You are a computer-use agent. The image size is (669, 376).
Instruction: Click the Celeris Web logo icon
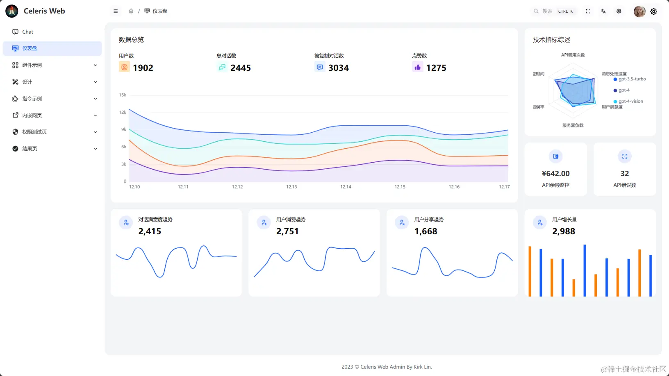click(12, 11)
